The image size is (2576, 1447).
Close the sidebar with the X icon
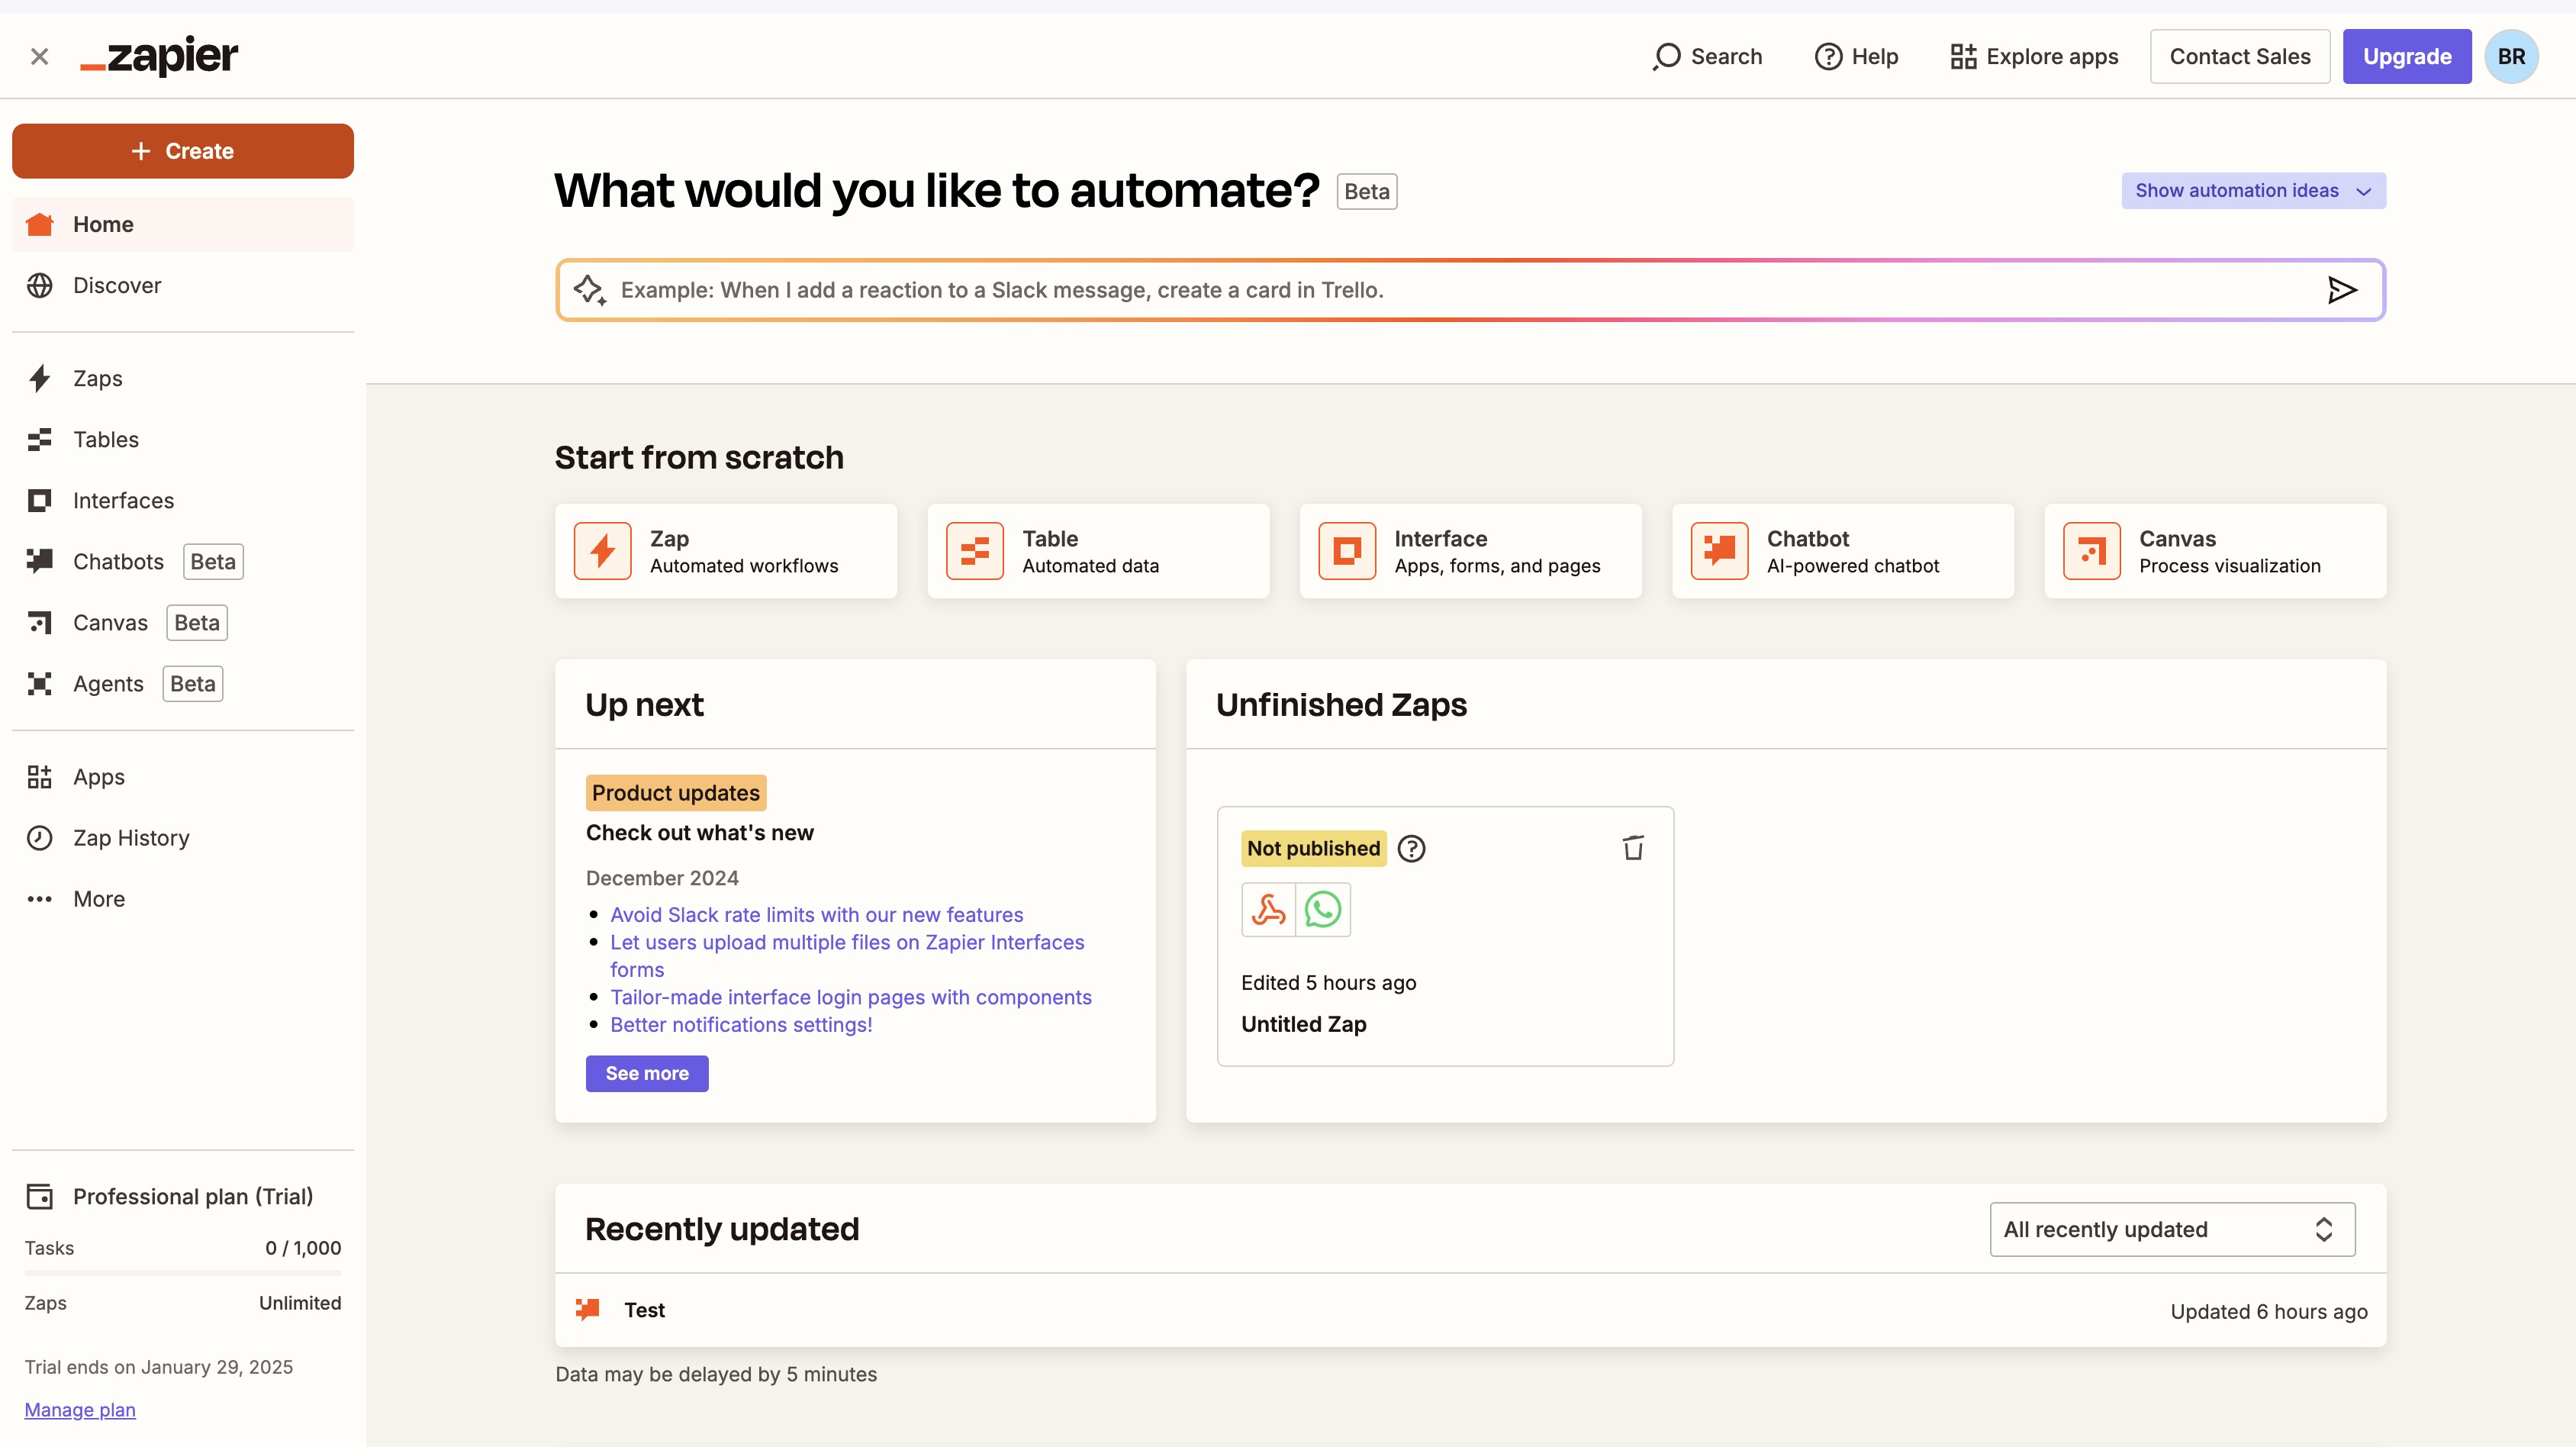(x=39, y=57)
